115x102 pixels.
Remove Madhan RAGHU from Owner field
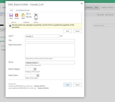(x=38, y=63)
